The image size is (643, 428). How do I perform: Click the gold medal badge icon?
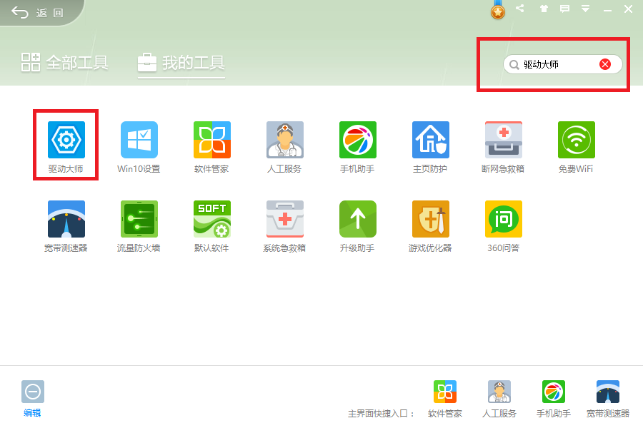tap(498, 11)
